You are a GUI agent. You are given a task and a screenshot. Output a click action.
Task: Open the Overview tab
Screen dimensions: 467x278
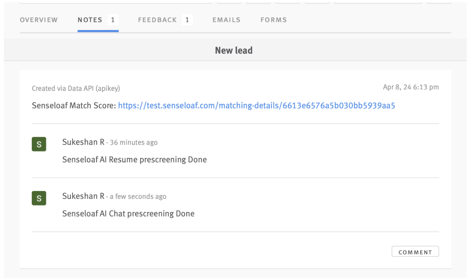pos(39,20)
